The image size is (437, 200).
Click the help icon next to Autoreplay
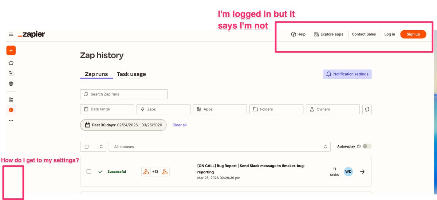click(359, 146)
